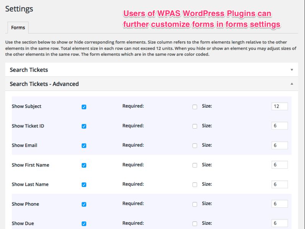Uncheck the Show Phone checkbox
The width and height of the screenshot is (305, 229).
click(84, 204)
